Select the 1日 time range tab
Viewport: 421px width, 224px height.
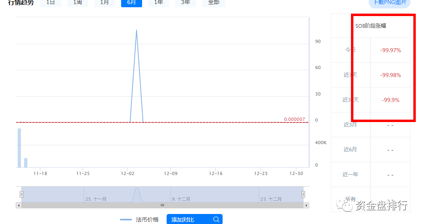(x=50, y=3)
